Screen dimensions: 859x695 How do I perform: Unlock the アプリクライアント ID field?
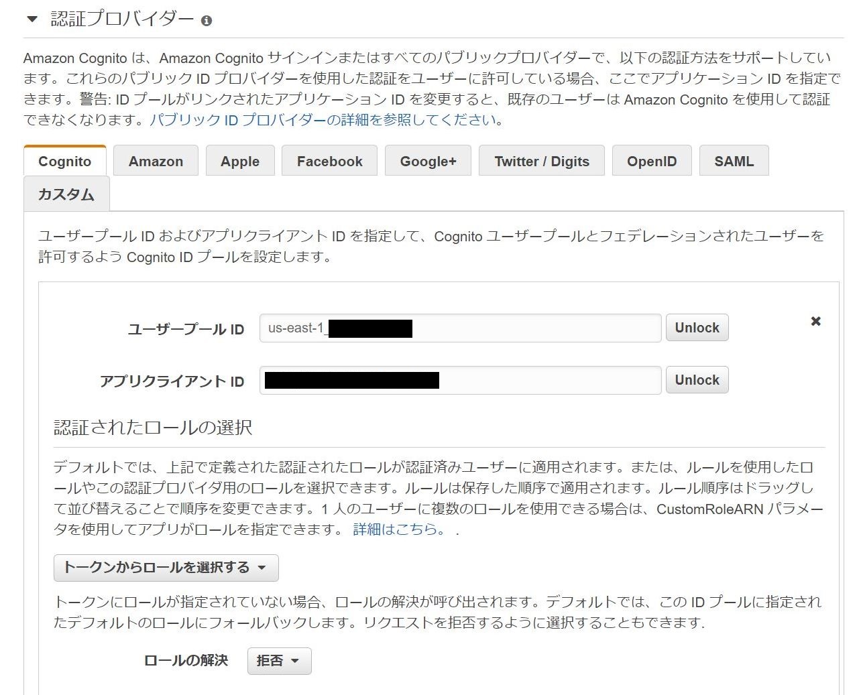[x=697, y=380]
